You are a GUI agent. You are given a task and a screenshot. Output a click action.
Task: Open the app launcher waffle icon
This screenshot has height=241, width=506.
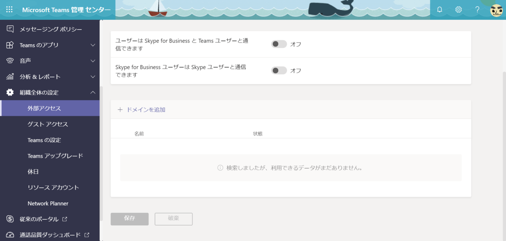click(x=9, y=9)
